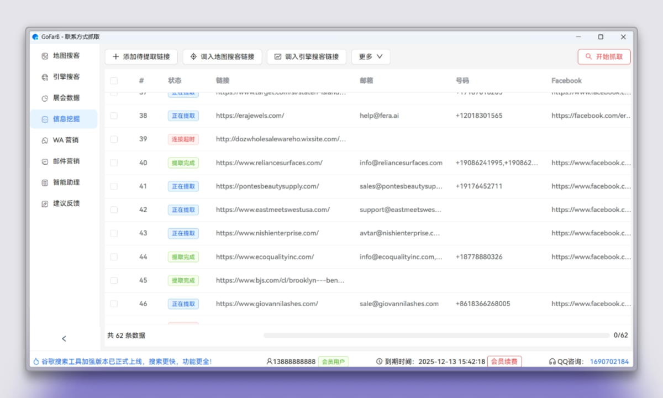663x398 pixels.
Task: Select the 信息挖掘 menu item
Action: [x=64, y=119]
